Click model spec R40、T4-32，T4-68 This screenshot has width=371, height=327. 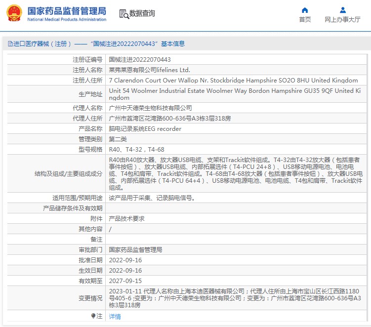tap(136, 150)
